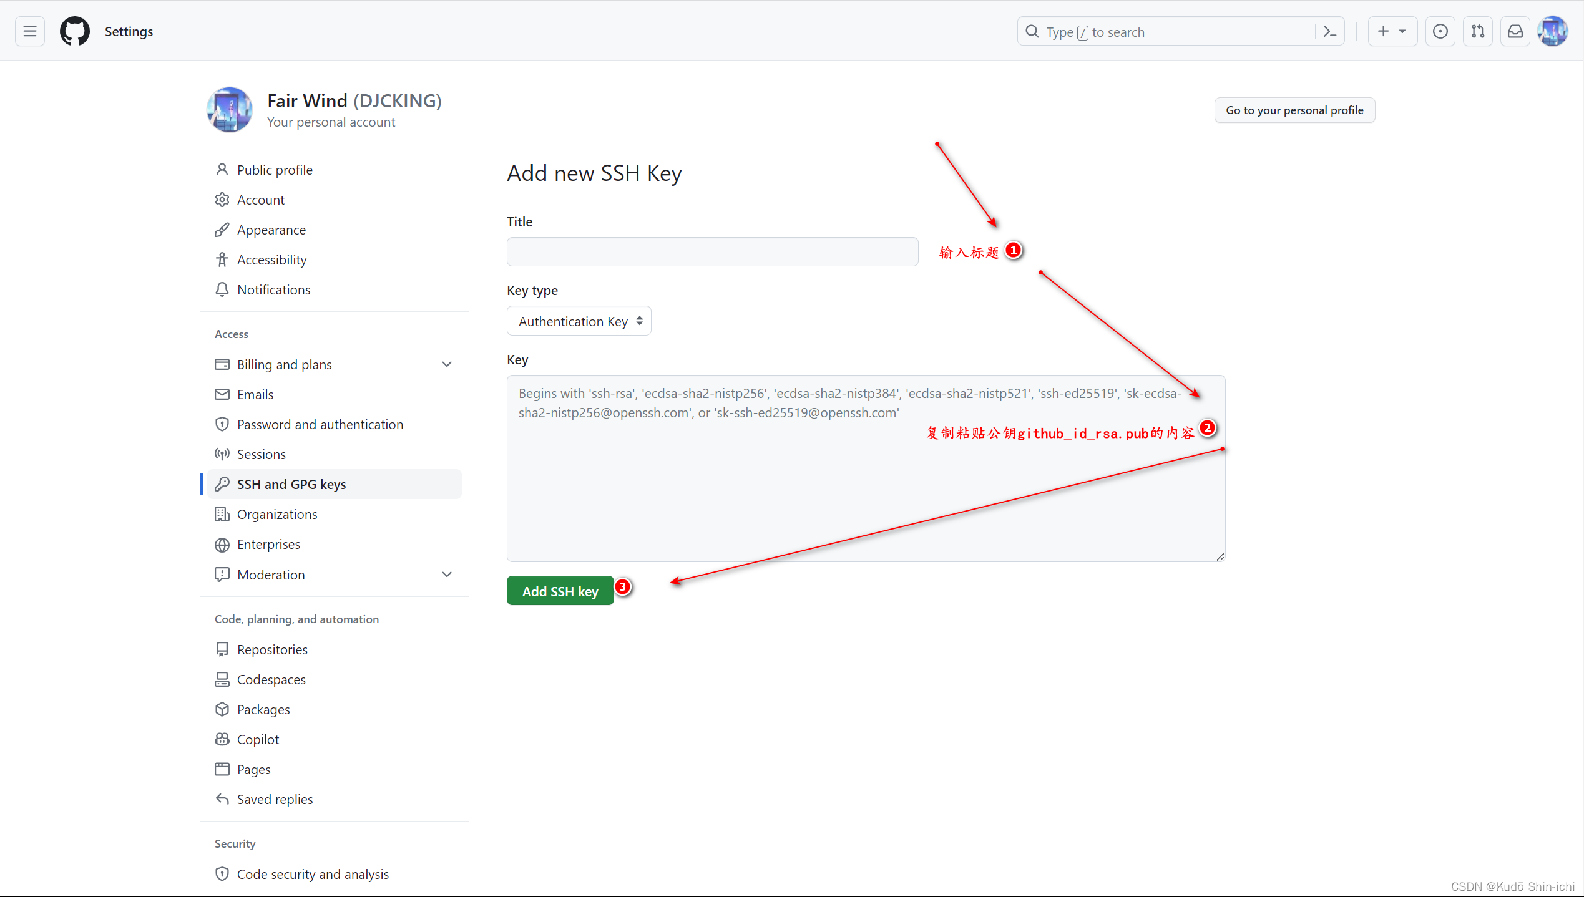Click the Codespaces icon in sidebar

[222, 679]
